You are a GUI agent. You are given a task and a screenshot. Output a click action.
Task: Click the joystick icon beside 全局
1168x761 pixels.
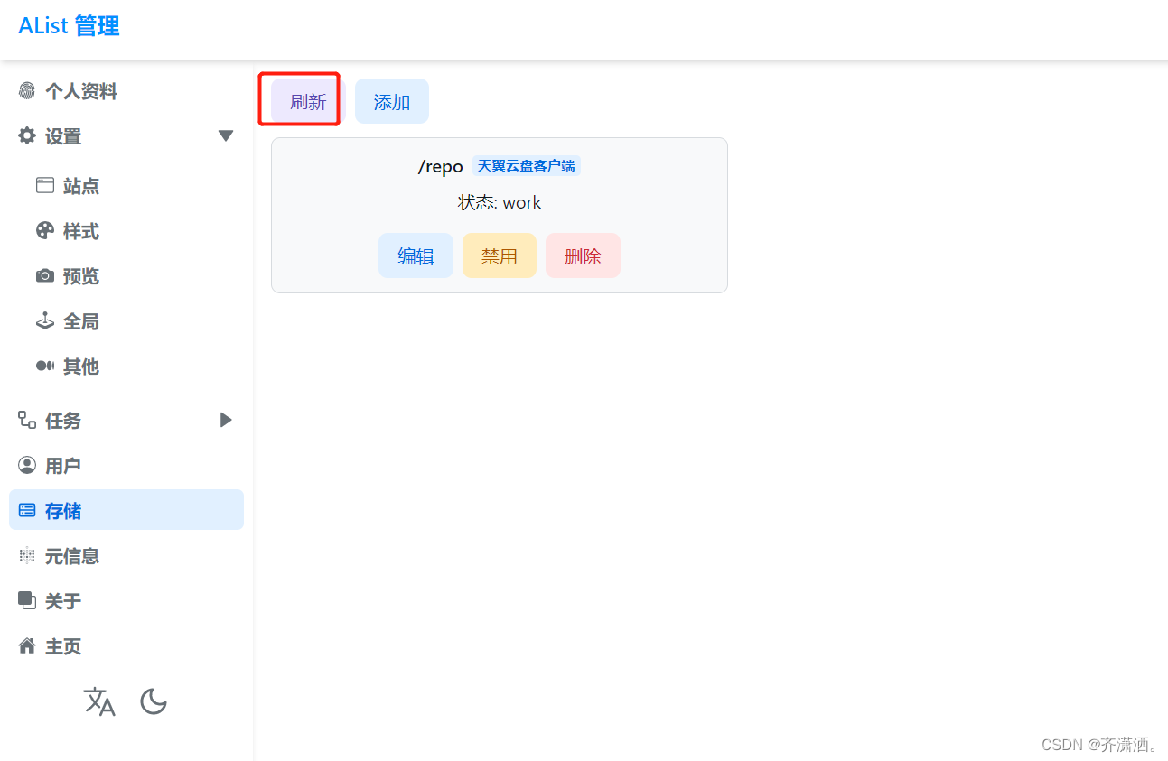tap(45, 321)
